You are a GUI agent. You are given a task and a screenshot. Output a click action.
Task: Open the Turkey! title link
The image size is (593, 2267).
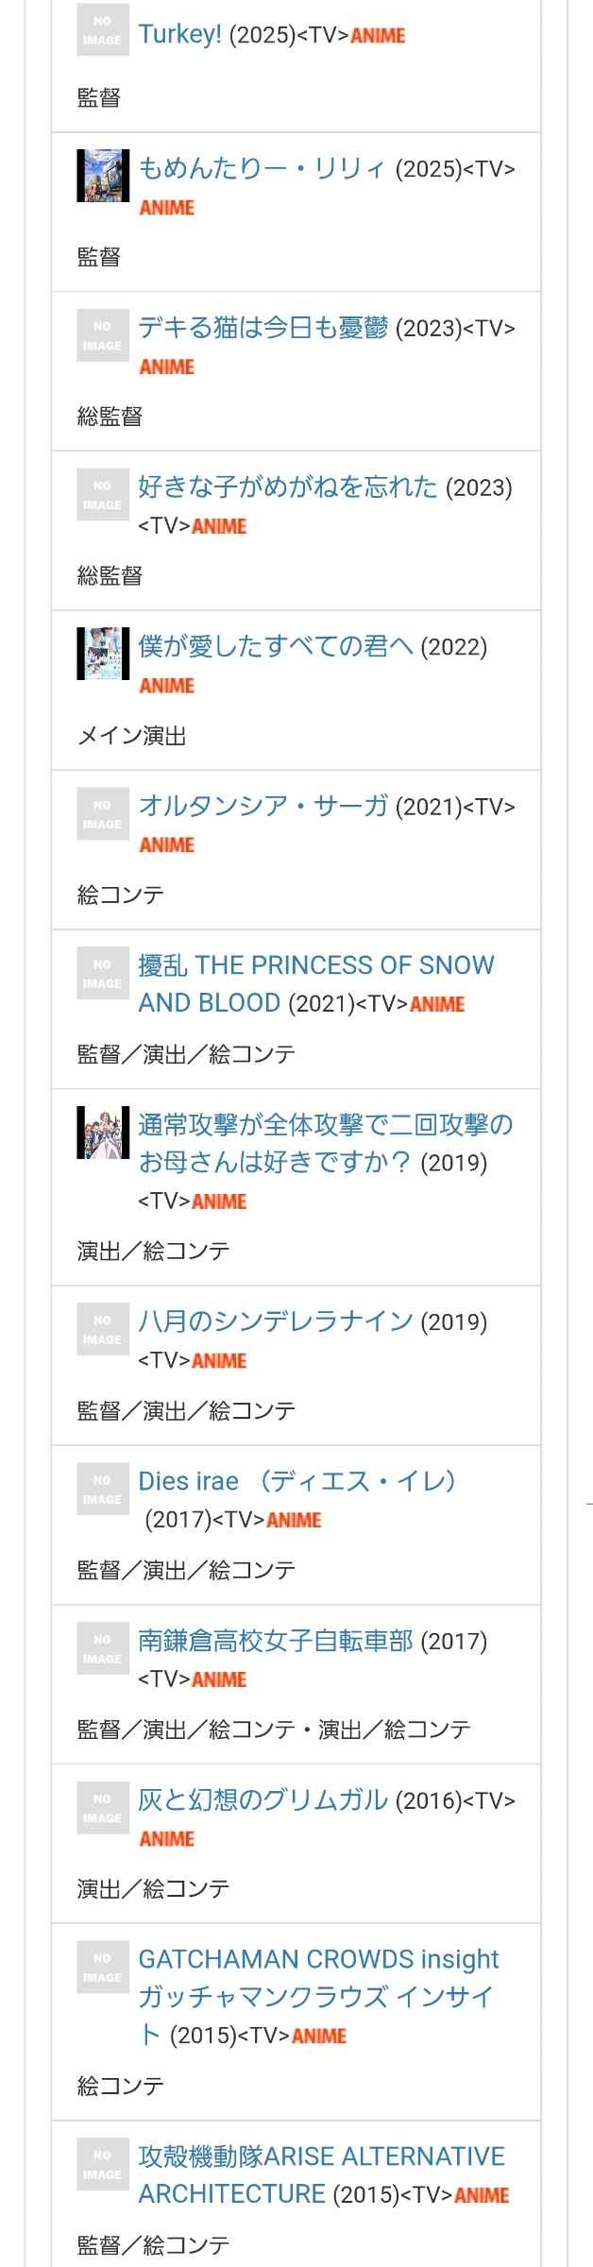click(180, 35)
